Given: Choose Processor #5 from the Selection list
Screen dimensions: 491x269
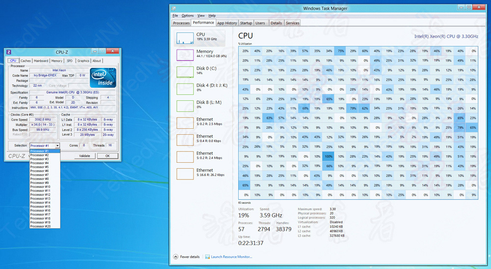Looking at the screenshot, I should [x=45, y=167].
